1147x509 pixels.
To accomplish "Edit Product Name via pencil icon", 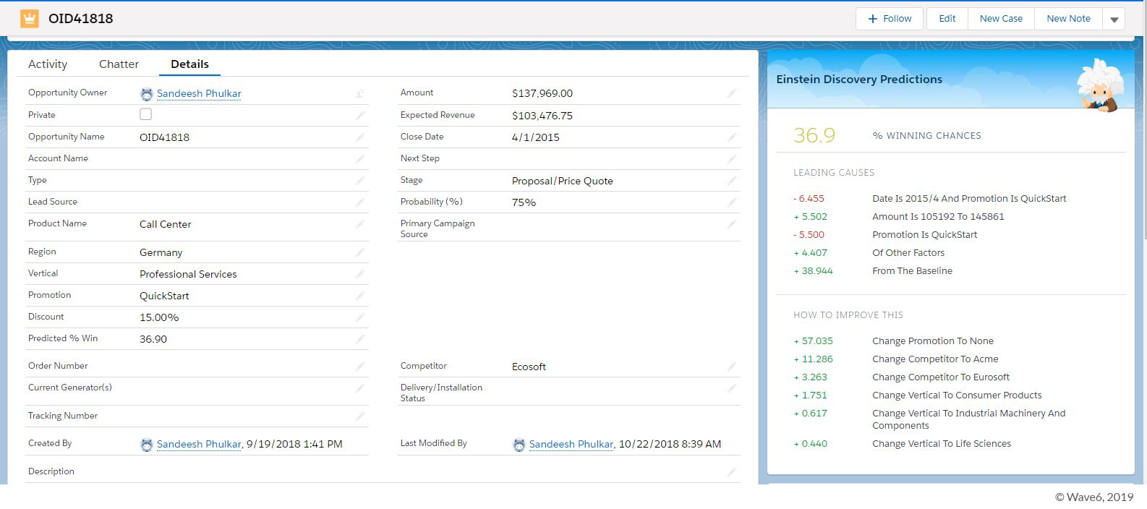I will pos(359,224).
